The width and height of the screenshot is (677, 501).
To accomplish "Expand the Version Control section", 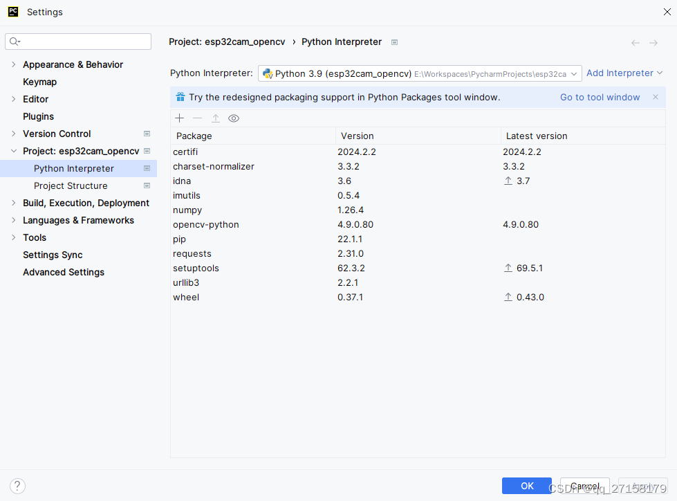I will [13, 134].
